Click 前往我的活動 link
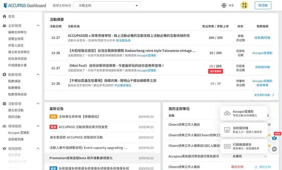Screen dimensions: 282x170 264,95
